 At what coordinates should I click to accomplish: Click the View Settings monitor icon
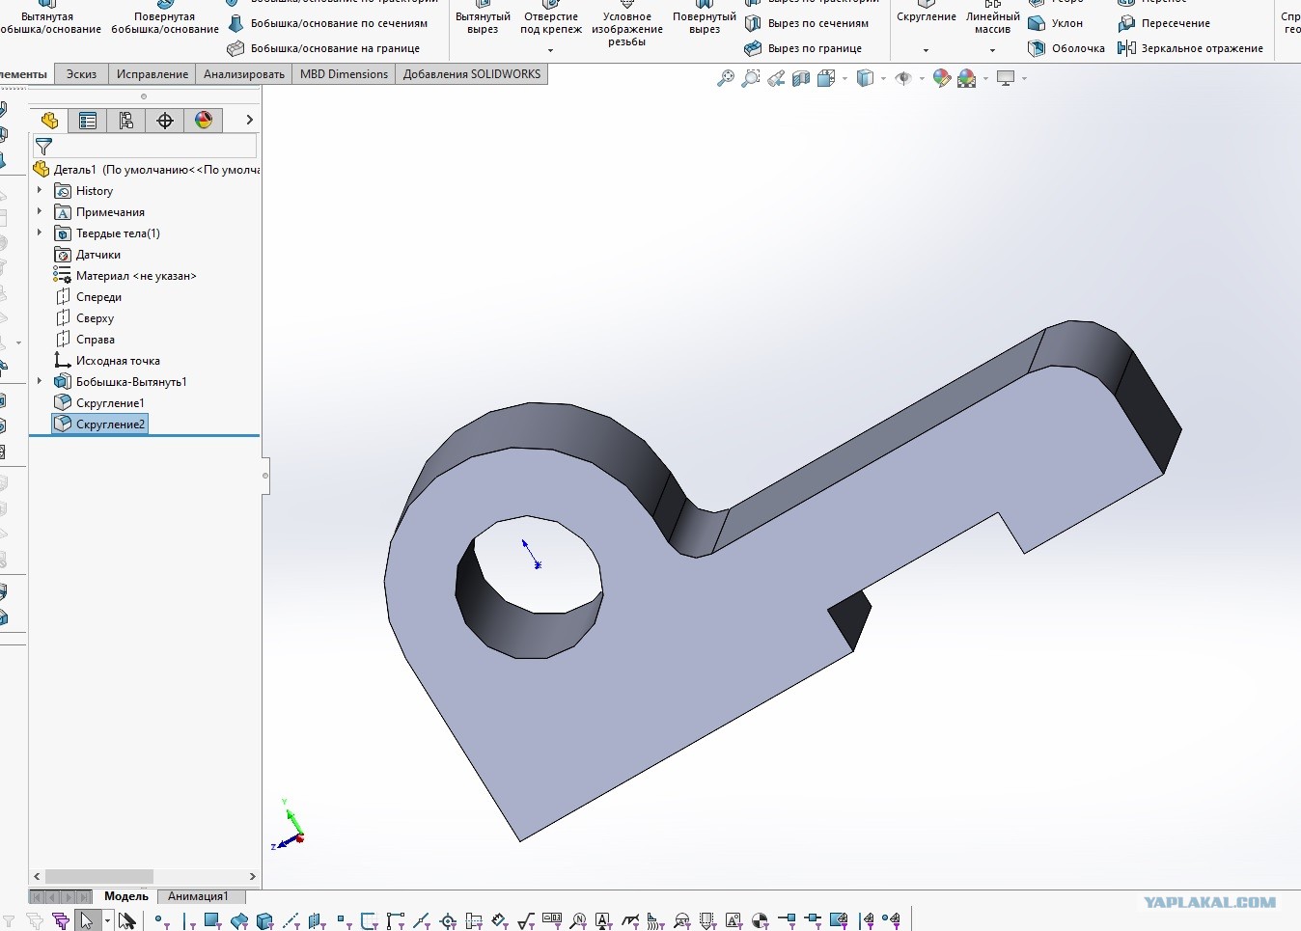click(1006, 78)
